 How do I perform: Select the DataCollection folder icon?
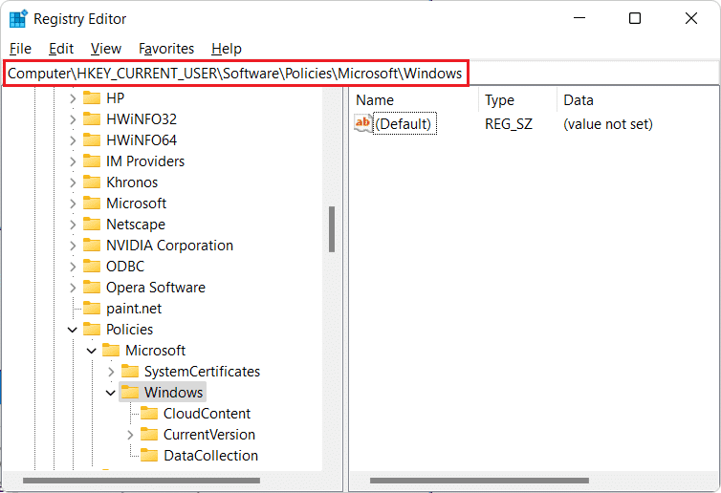(149, 456)
